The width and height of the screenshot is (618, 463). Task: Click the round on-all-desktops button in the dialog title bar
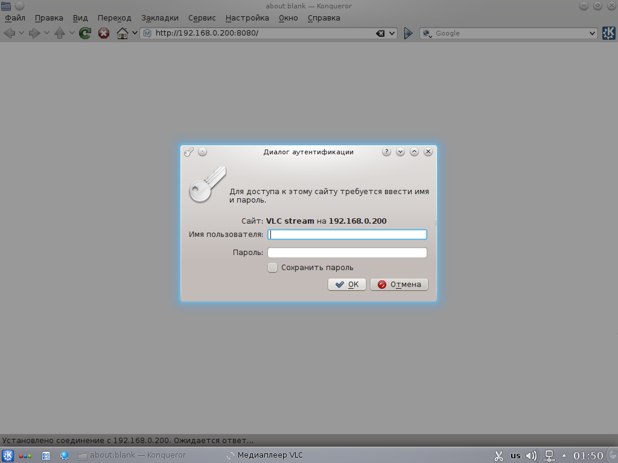[x=202, y=151]
